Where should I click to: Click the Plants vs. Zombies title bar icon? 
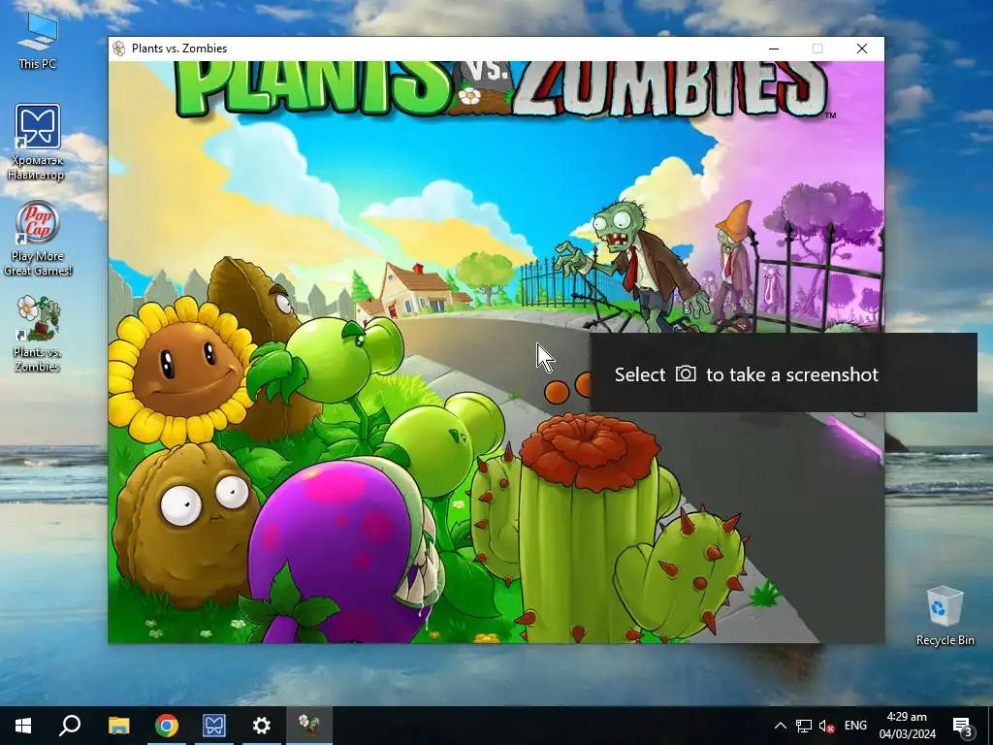tap(118, 49)
